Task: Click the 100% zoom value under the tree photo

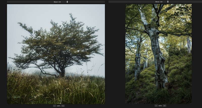Action: pyautogui.click(x=59, y=106)
